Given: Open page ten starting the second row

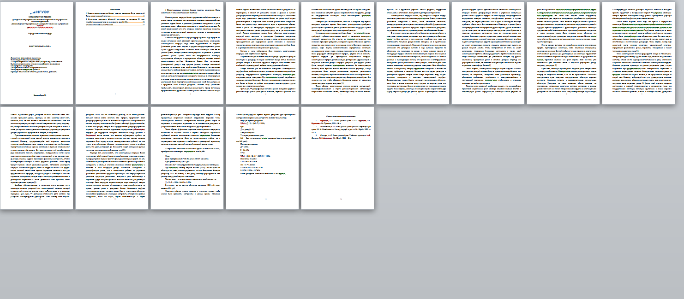Looking at the screenshot, I should point(36,158).
